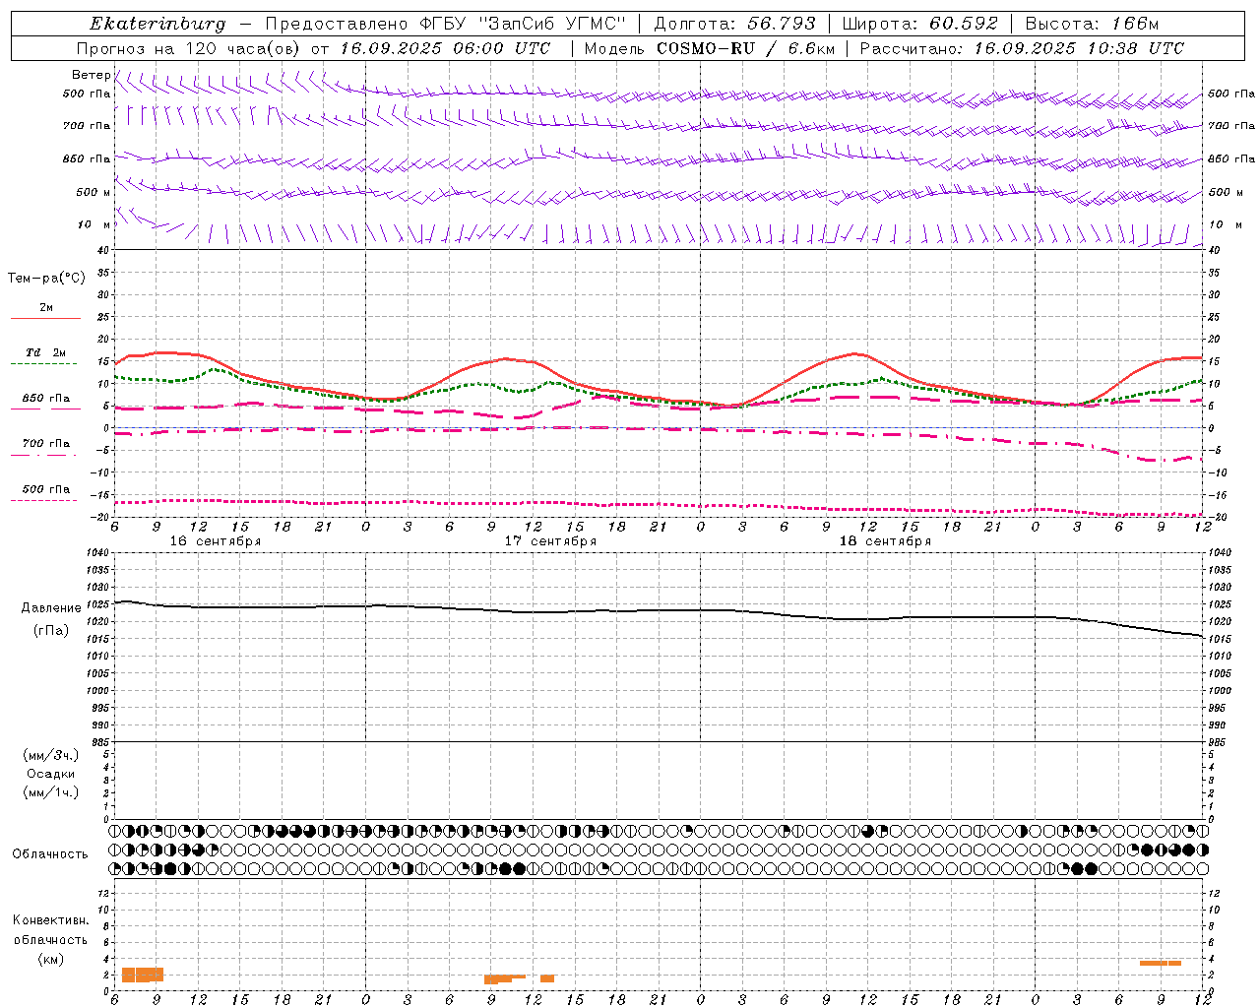Image resolution: width=1260 pixels, height=1008 pixels.
Task: Select the Высота: 166м header field
Action: [1092, 24]
